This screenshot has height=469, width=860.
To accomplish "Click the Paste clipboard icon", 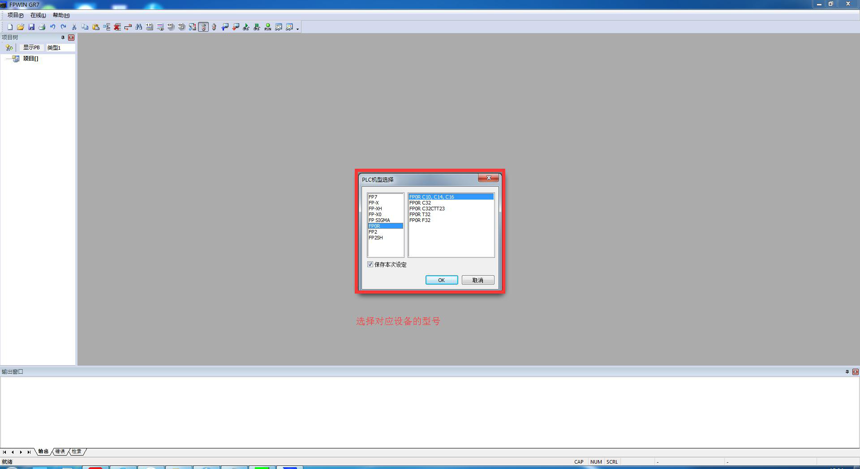I will coord(96,27).
